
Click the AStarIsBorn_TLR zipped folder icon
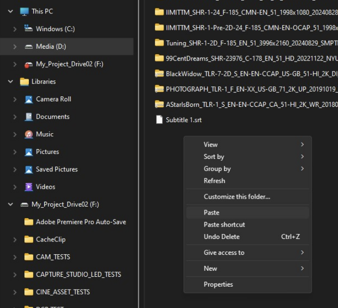159,104
